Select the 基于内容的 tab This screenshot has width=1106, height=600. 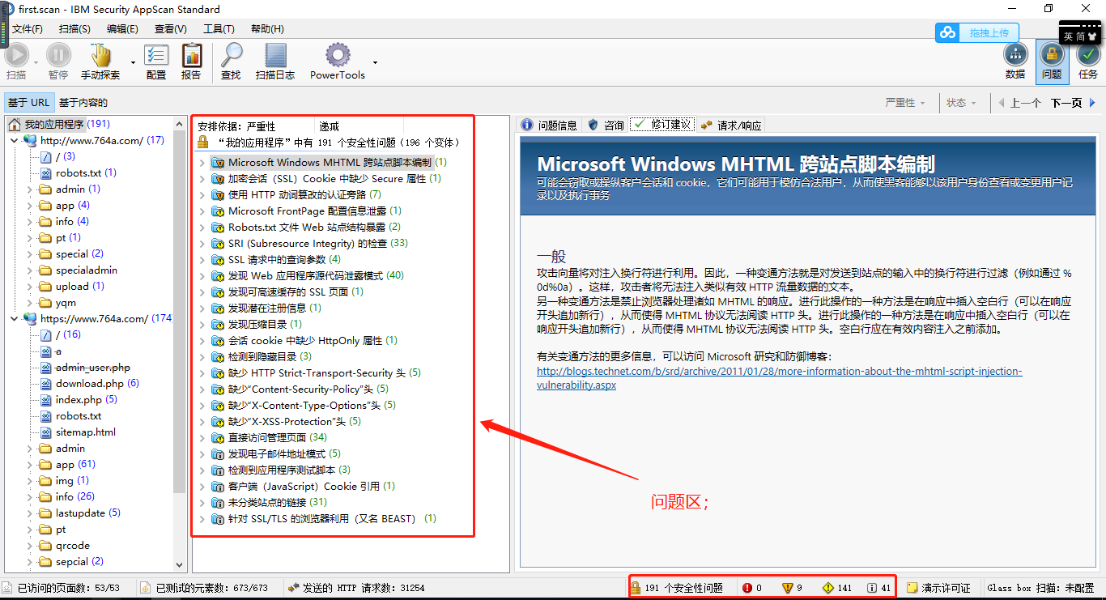point(83,103)
